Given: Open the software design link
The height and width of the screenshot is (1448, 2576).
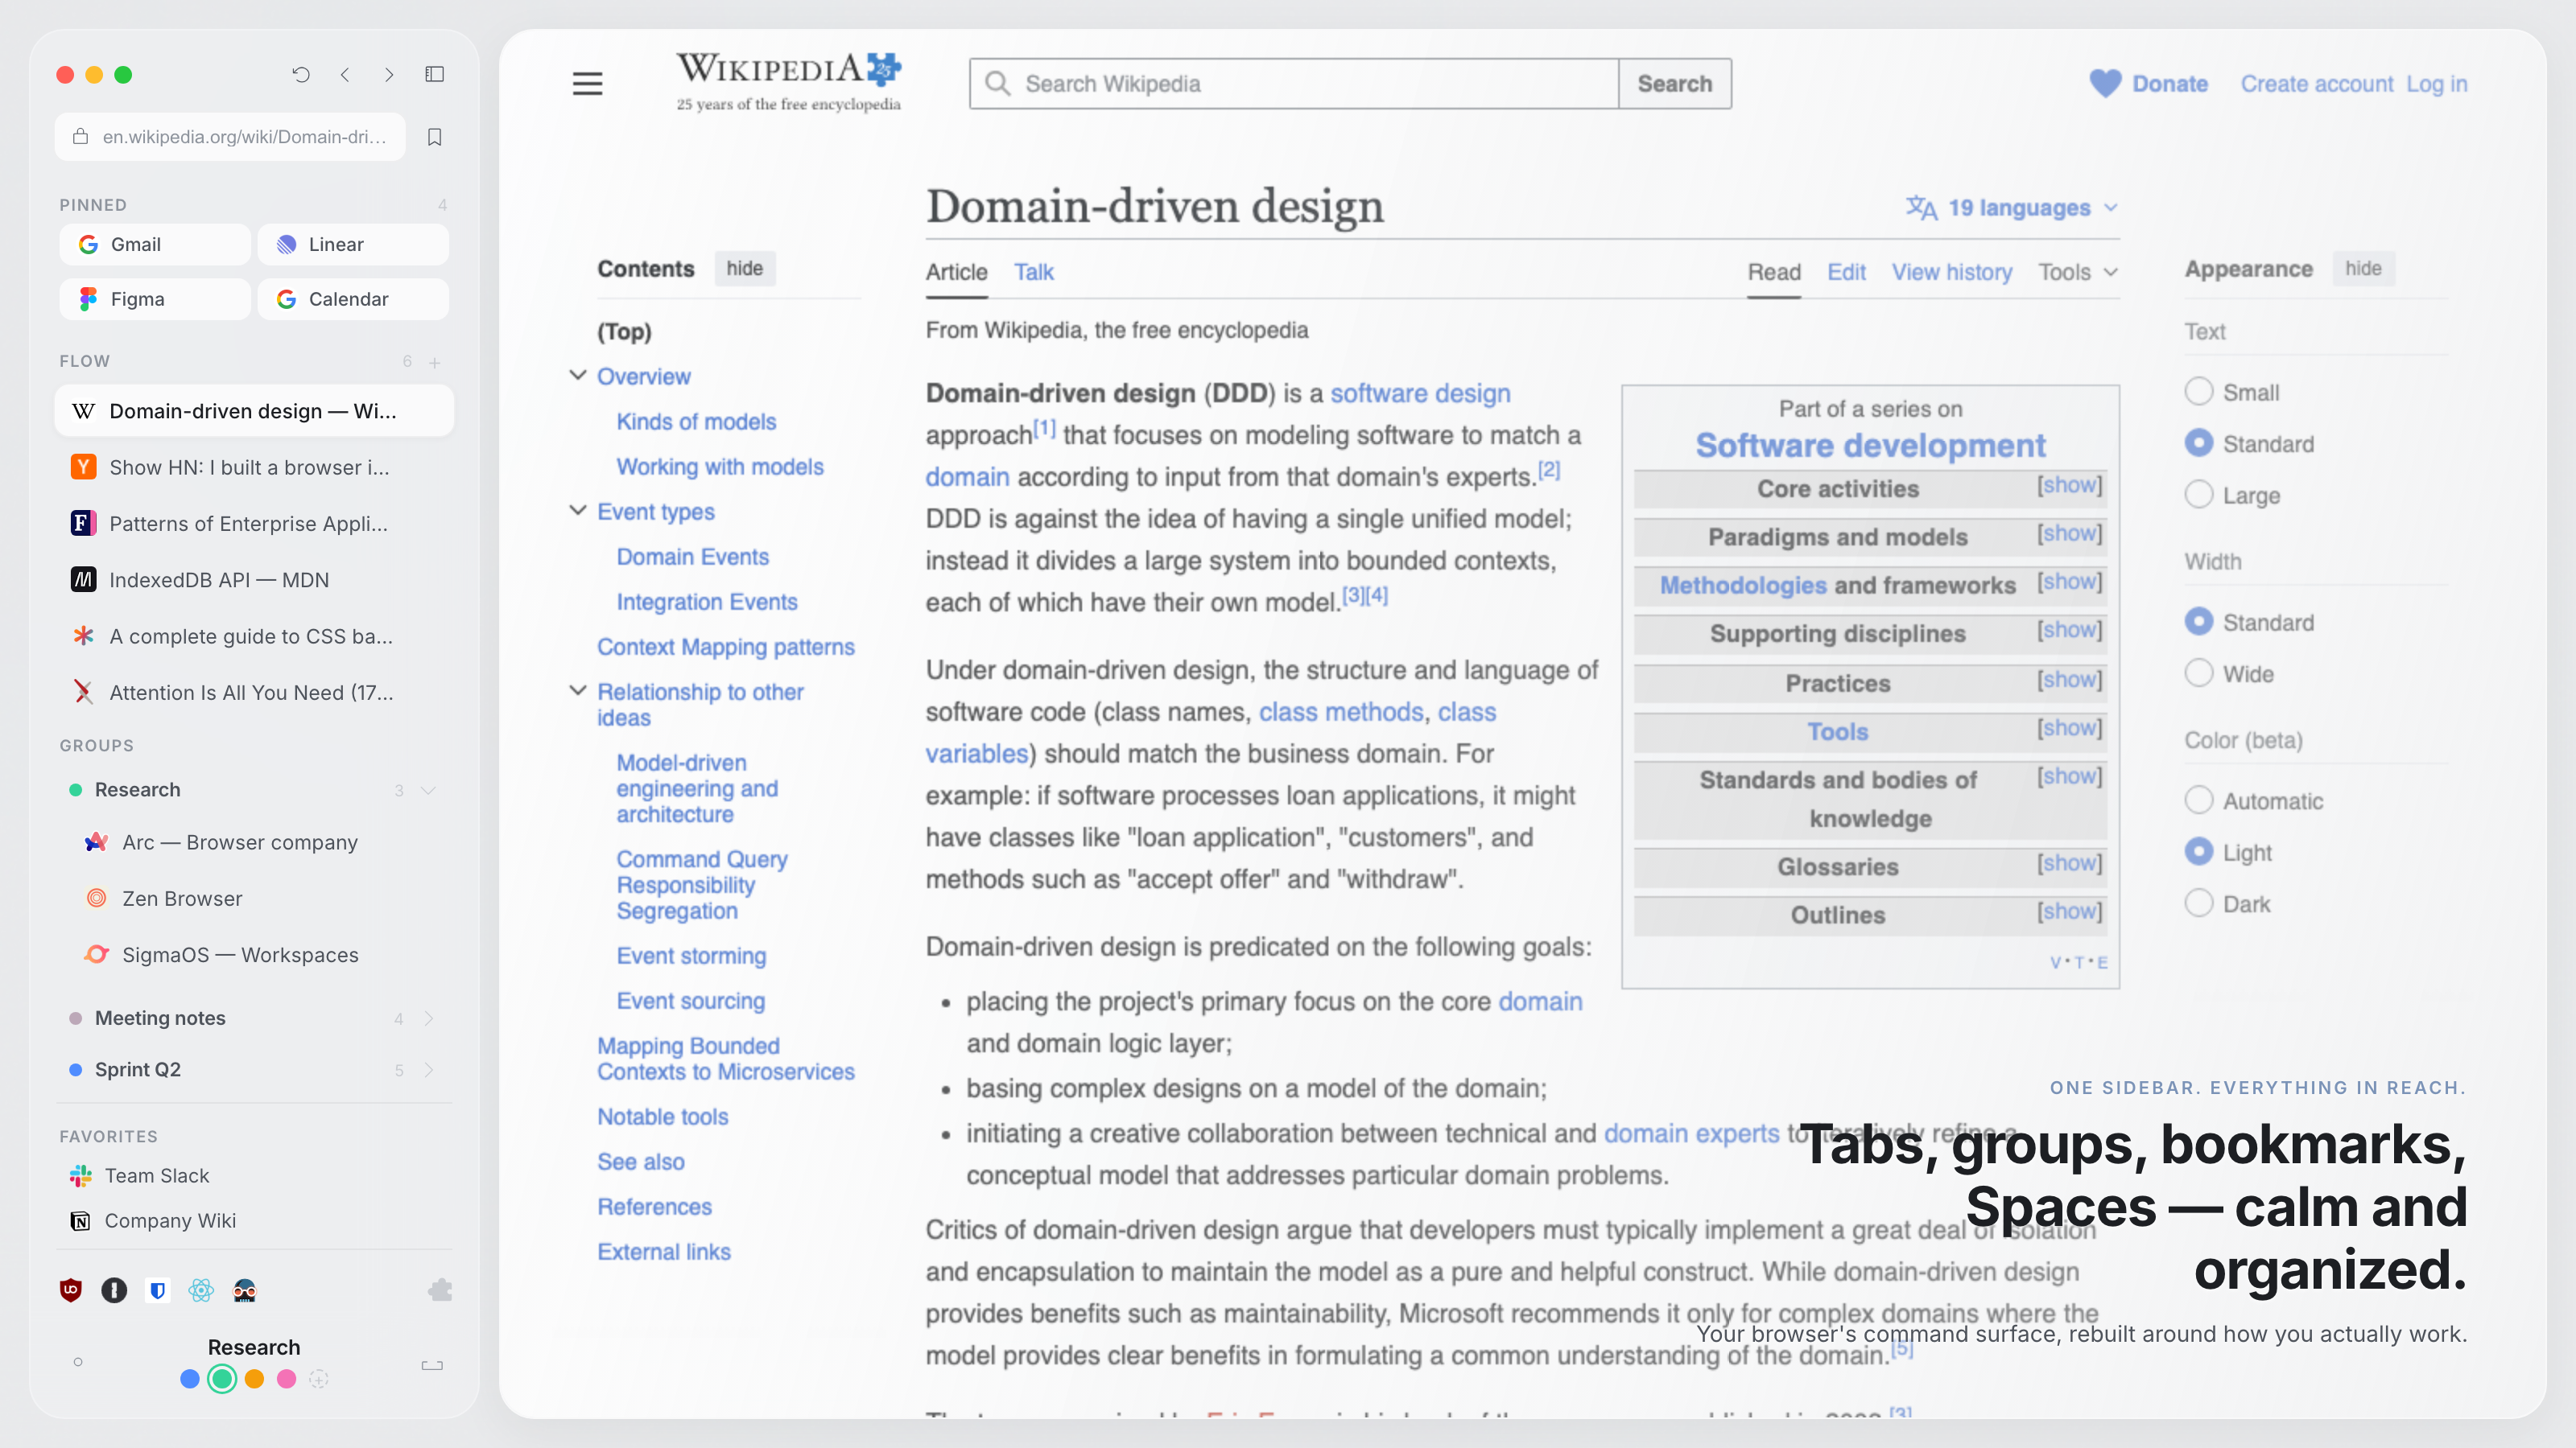Looking at the screenshot, I should tap(1419, 393).
